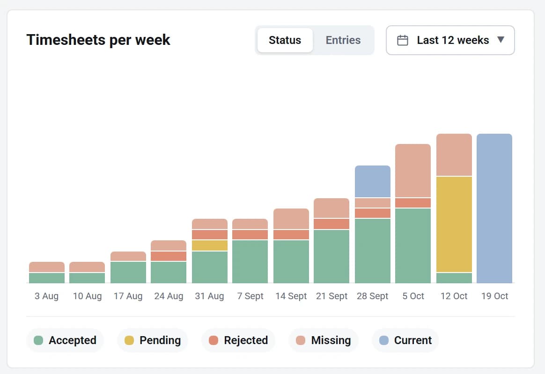Screen dimensions: 545x374
Task: Click the 'Timesheets per week' heading
Action: [98, 40]
